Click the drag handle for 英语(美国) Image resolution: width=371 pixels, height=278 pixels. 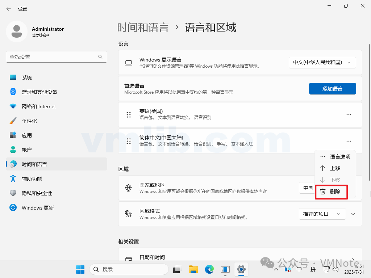point(129,115)
